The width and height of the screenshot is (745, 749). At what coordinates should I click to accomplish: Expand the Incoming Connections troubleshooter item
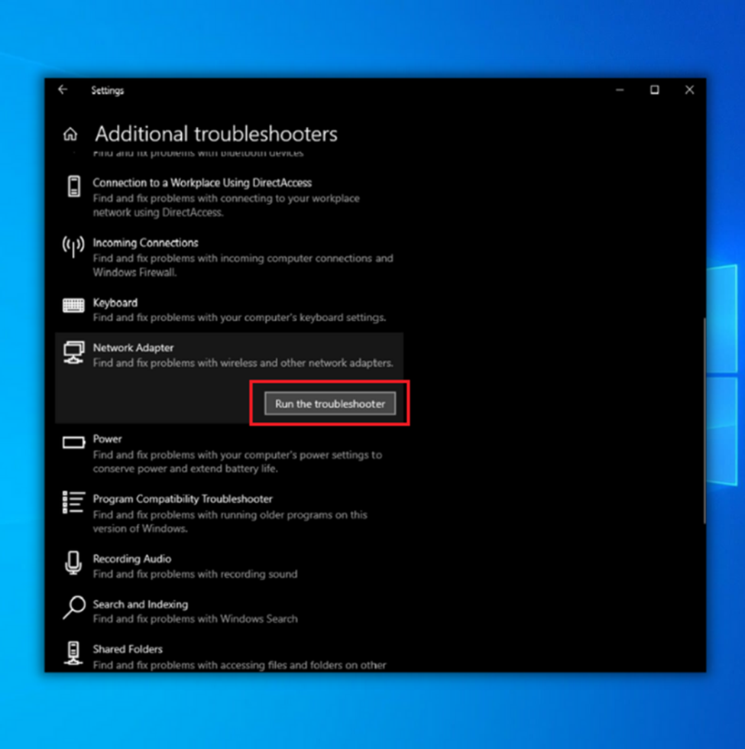(229, 257)
